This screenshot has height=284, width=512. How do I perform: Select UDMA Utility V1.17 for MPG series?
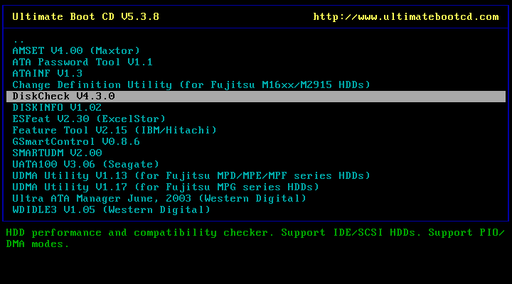pyautogui.click(x=166, y=187)
